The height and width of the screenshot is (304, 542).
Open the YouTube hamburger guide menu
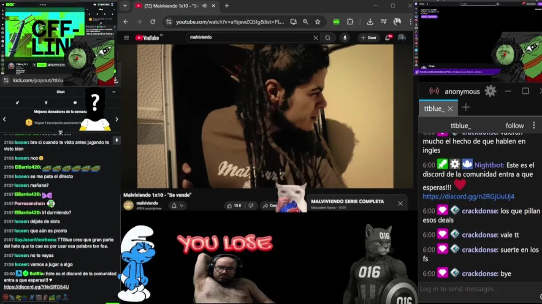[x=126, y=38]
